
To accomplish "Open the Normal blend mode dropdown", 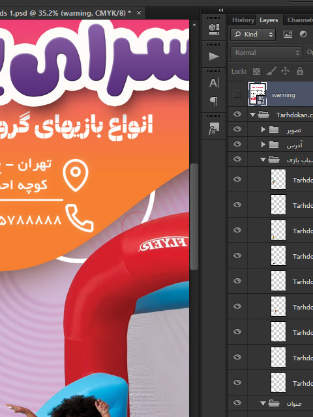I will point(267,53).
